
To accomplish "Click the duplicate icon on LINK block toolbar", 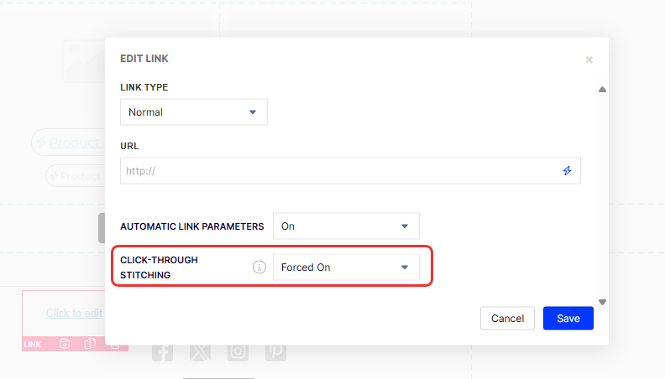I will [90, 344].
